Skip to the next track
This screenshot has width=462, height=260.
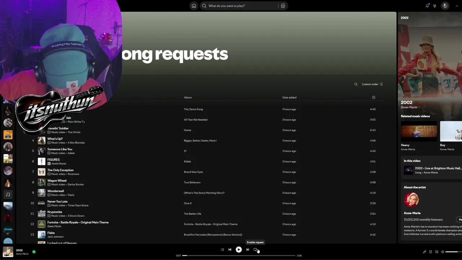tap(248, 250)
